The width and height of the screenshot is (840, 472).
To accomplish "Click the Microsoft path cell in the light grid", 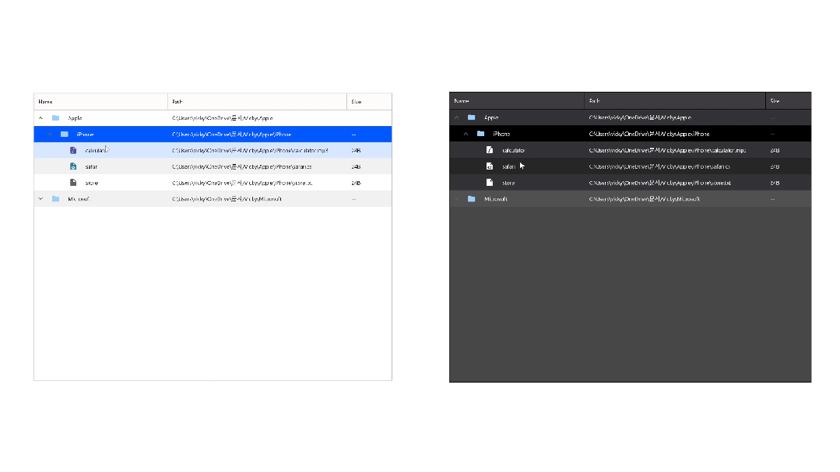I will 257,198.
